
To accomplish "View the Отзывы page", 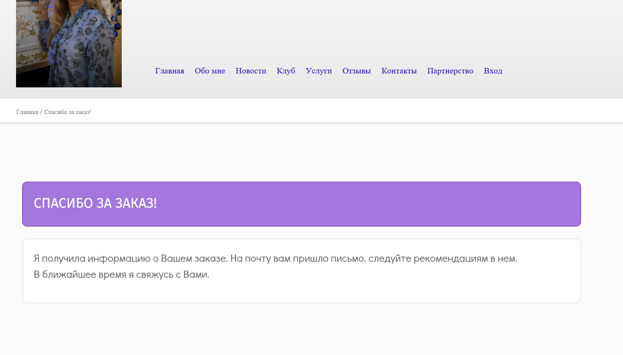I will [x=356, y=71].
